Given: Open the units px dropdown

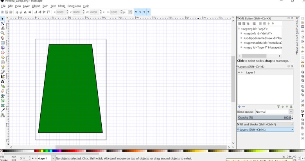Looking at the screenshot, I should click(x=130, y=12).
